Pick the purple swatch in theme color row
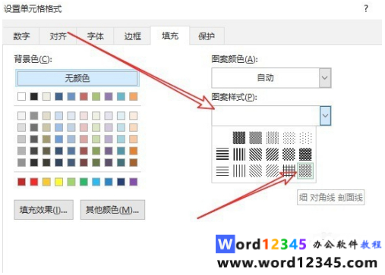This screenshot has width=385, height=275. tap(109, 96)
